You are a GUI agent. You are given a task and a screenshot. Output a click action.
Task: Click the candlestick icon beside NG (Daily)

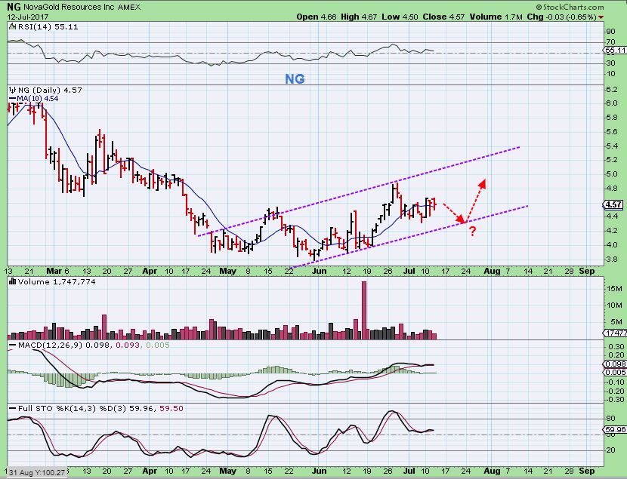coord(12,91)
